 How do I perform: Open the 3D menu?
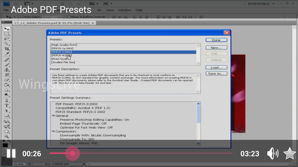pos(99,10)
